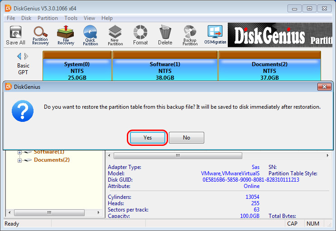The width and height of the screenshot is (336, 231).
Task: Click the Save All toolbar icon
Action: click(x=15, y=35)
